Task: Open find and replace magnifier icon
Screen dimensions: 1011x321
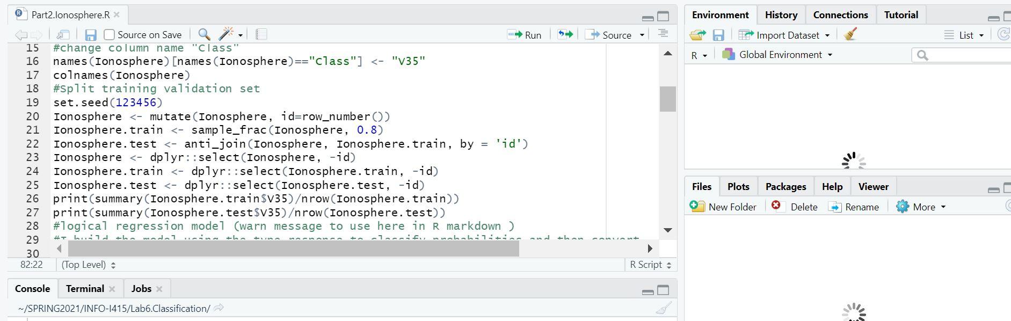Action: pyautogui.click(x=204, y=35)
